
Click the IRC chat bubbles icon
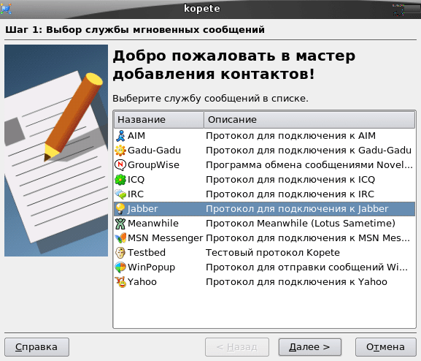tap(120, 194)
